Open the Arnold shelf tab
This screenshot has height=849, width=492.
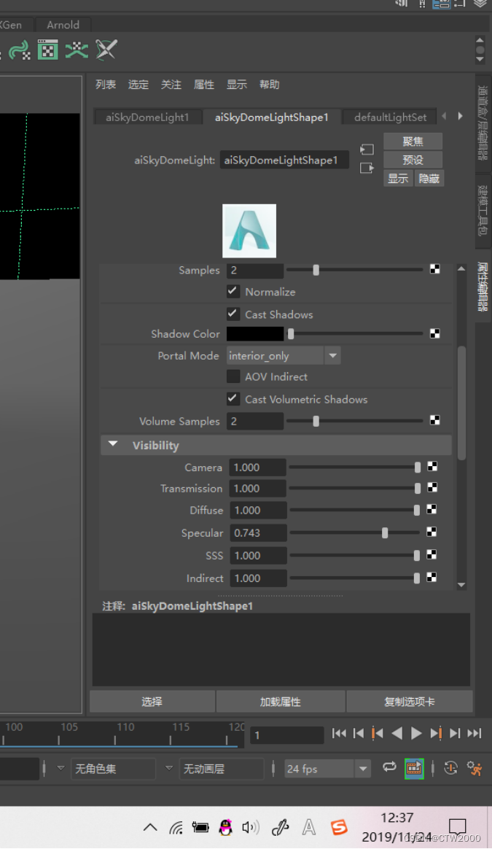point(63,25)
